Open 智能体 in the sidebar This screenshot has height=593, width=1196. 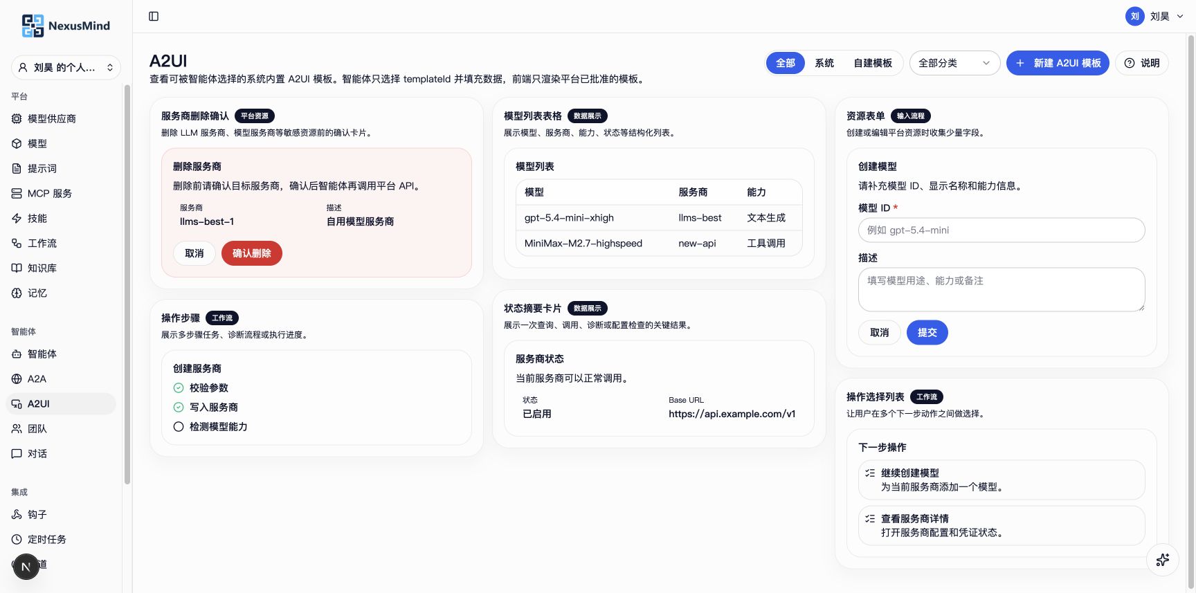pos(61,354)
